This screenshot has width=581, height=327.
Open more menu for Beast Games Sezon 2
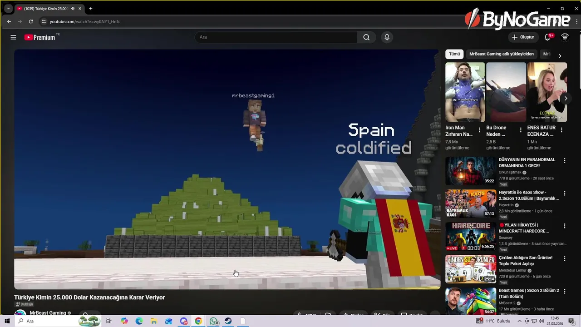565,292
